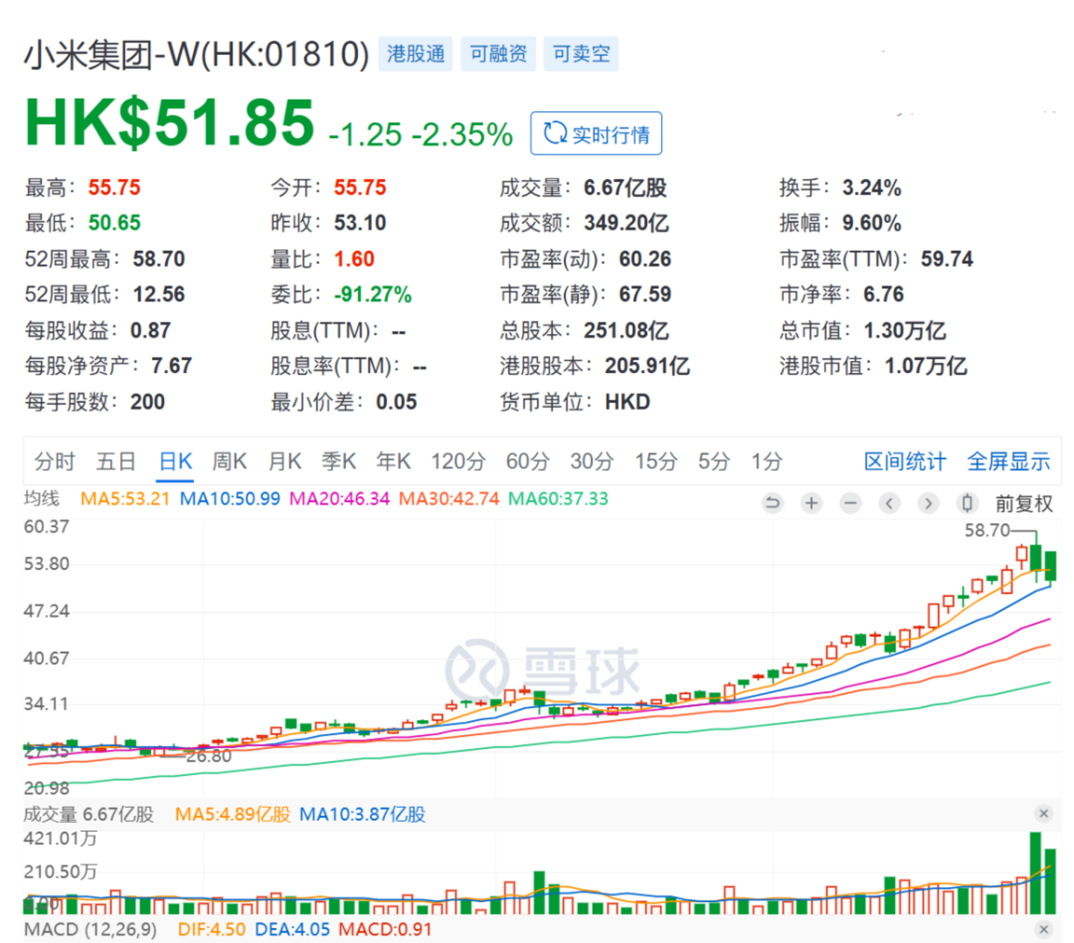1074x943 pixels.
Task: Switch to the 60分 interval tab
Action: tap(527, 462)
